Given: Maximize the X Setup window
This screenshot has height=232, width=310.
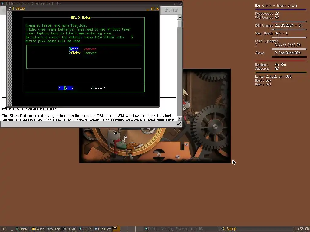Looking at the screenshot, I should click(153, 9).
